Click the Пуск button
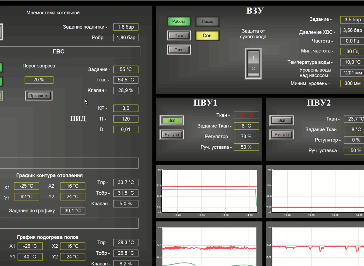This screenshot has width=364, height=266. point(179,36)
